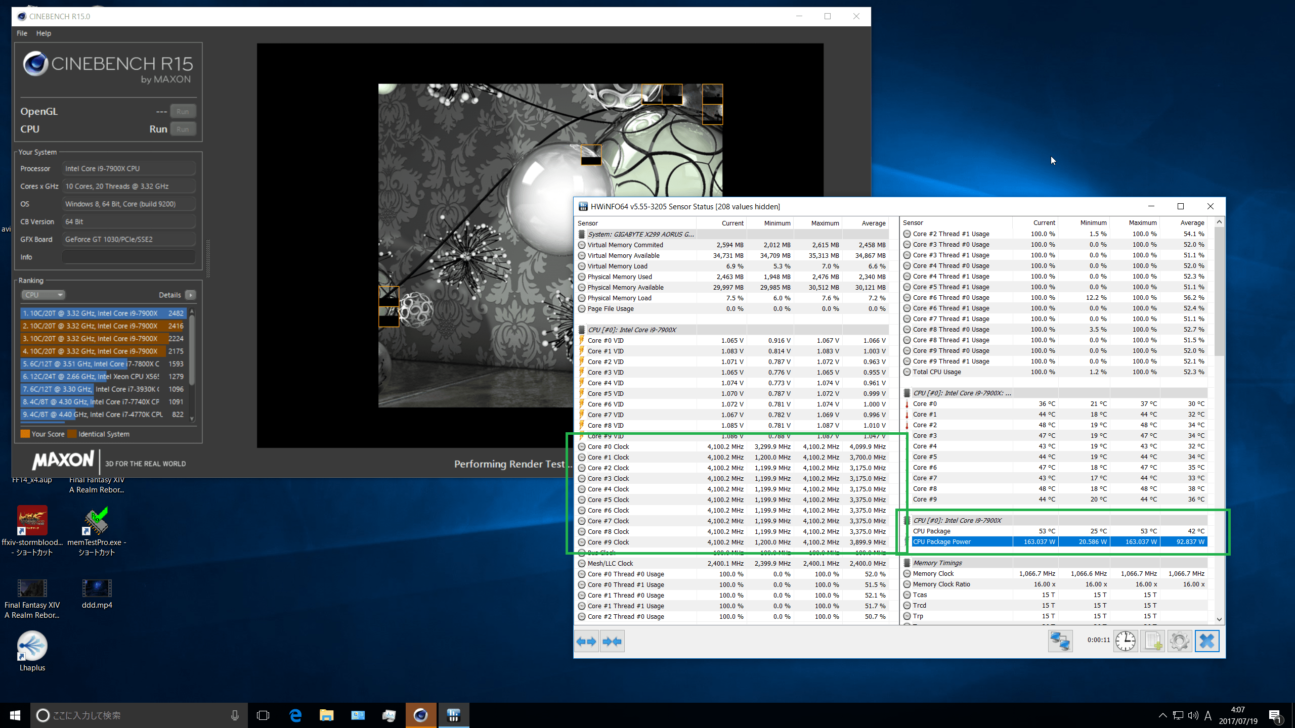1295x728 pixels.
Task: Start HWiNFO logging to file icon
Action: click(x=1153, y=641)
